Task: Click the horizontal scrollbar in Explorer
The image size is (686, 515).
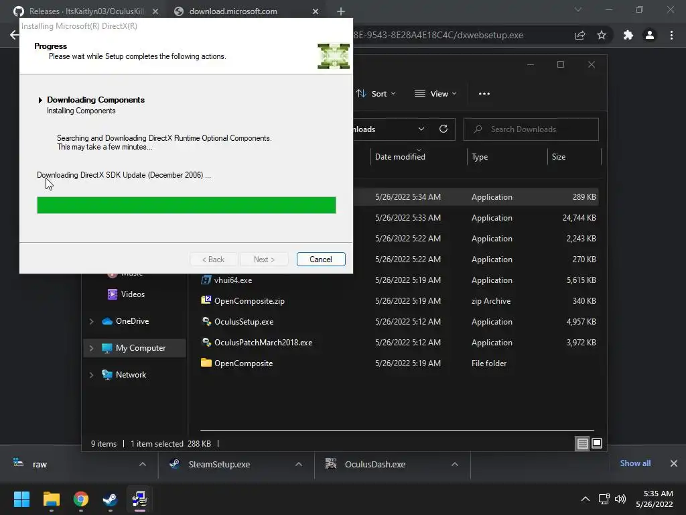Action: click(x=397, y=431)
